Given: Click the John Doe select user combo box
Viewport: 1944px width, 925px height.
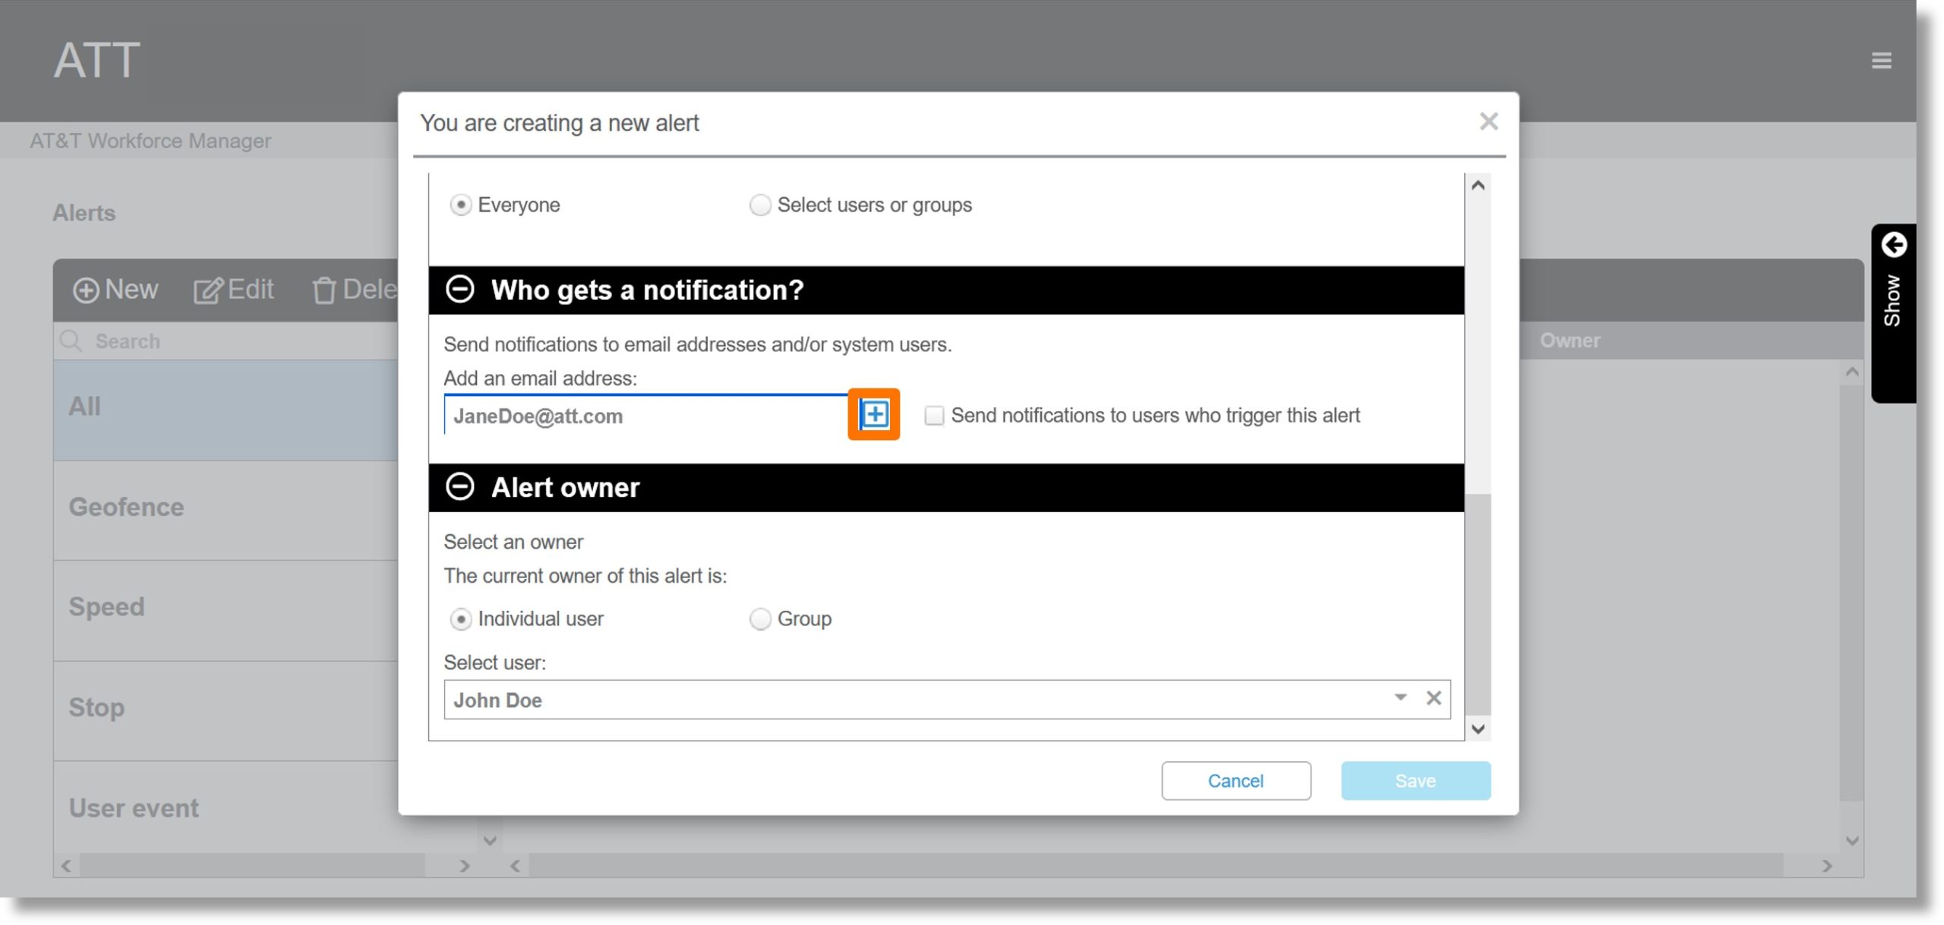Looking at the screenshot, I should point(947,699).
